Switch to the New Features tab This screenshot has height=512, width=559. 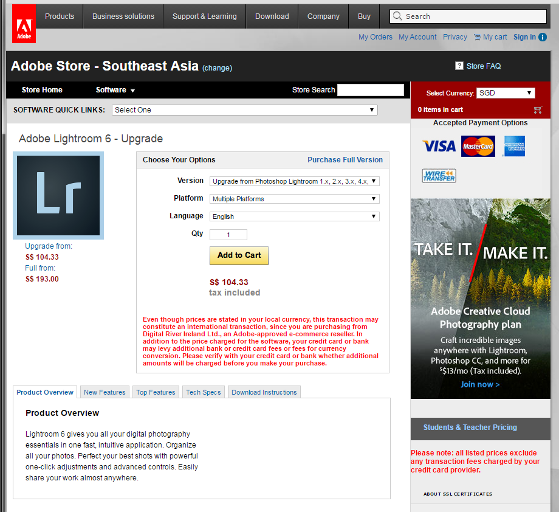click(105, 392)
